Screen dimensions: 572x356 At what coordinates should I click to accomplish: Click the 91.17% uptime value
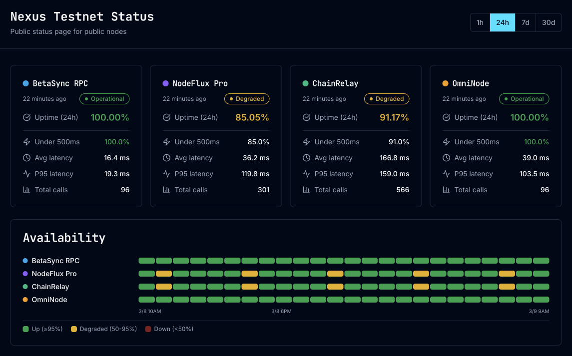[x=394, y=117]
